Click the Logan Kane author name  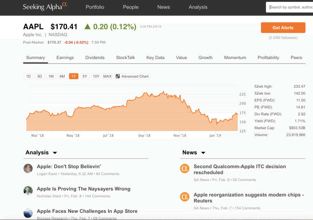(x=47, y=174)
